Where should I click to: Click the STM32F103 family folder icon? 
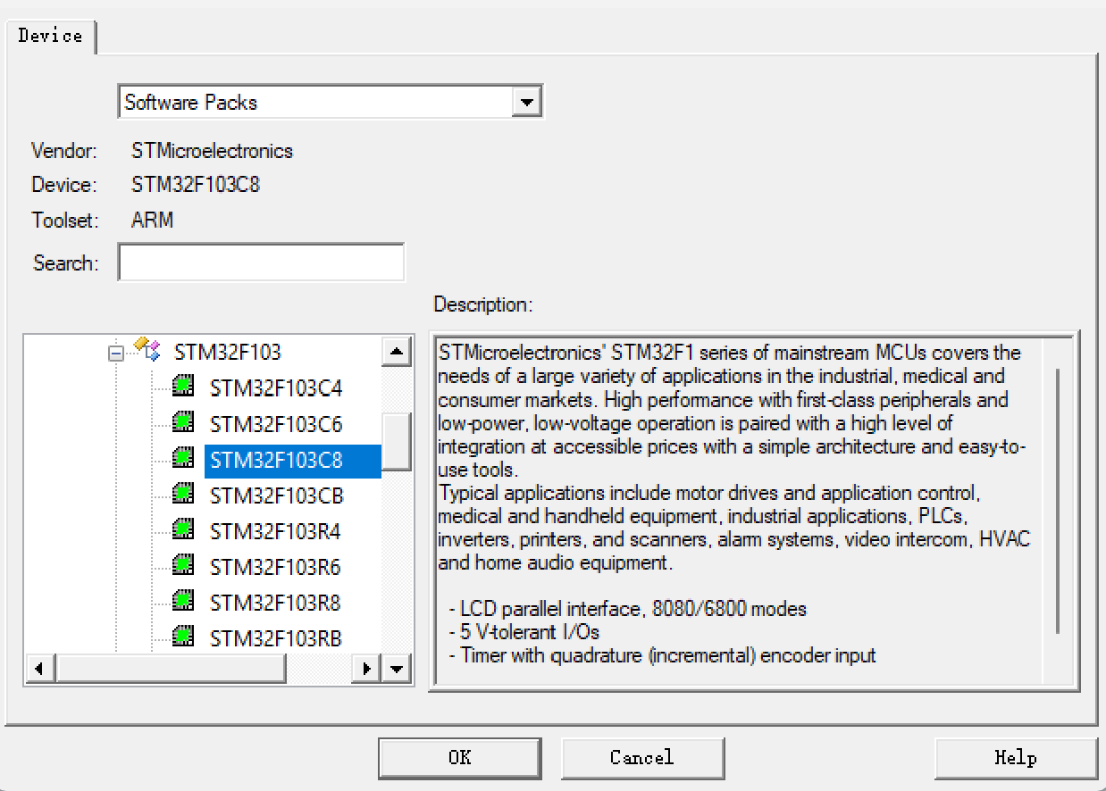tap(147, 349)
